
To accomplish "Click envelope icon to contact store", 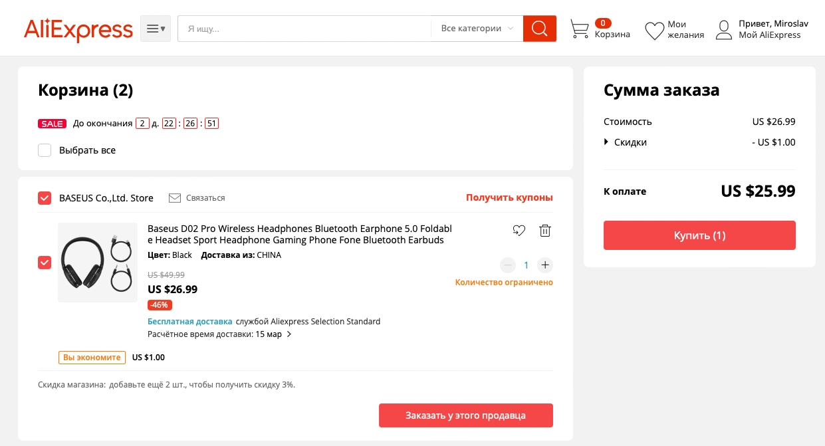I will [175, 198].
